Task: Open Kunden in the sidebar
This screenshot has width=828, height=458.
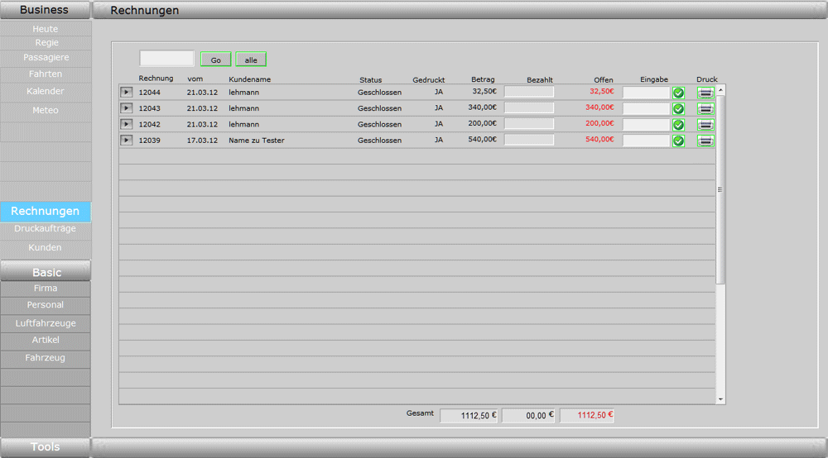Action: (x=45, y=248)
